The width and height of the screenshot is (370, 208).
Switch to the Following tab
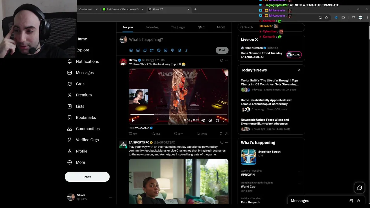[x=152, y=27]
